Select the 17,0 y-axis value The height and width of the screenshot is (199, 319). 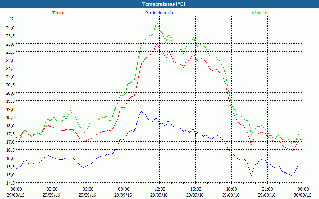pyautogui.click(x=10, y=142)
